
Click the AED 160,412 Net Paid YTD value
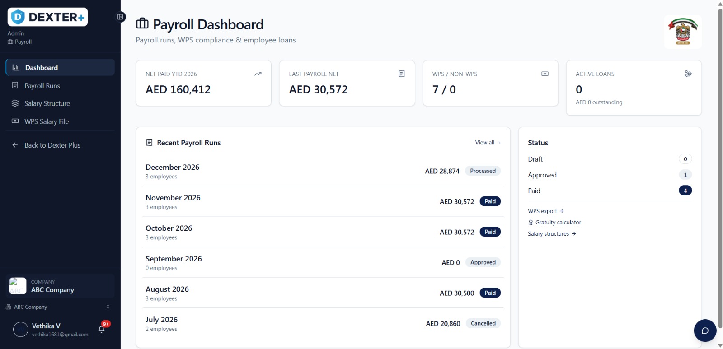click(178, 89)
